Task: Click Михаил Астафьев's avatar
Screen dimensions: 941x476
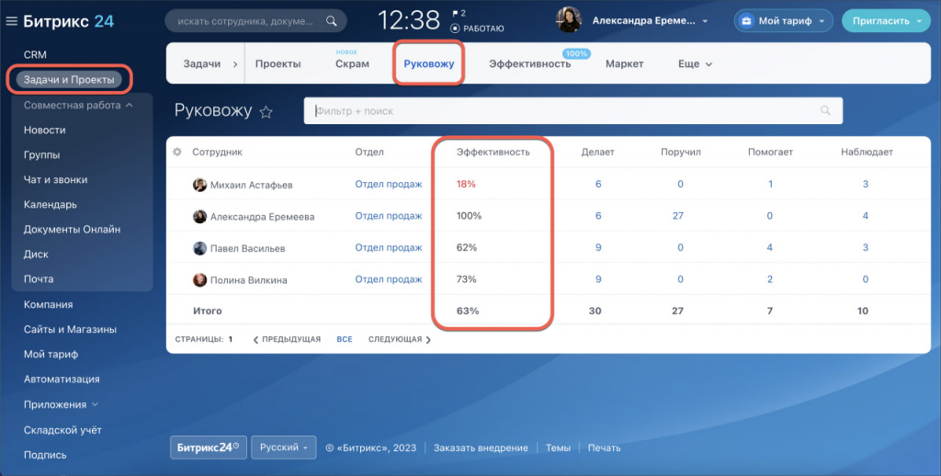Action: tap(199, 185)
